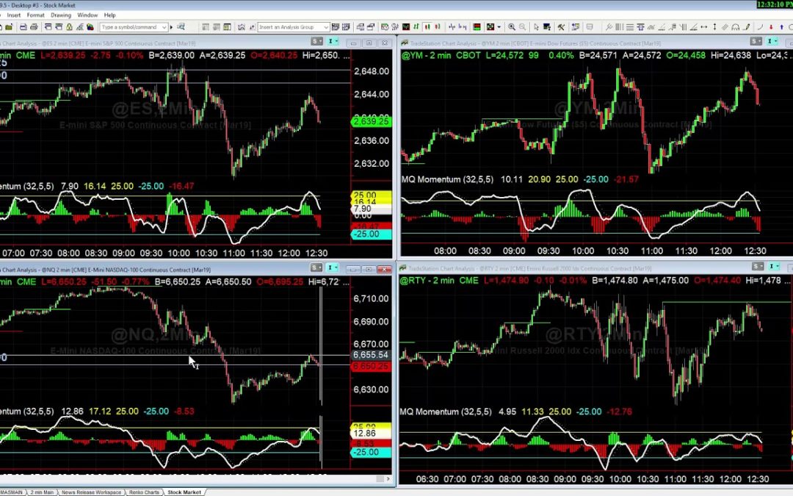Image resolution: width=793 pixels, height=496 pixels.
Task: Click the Print icon in the toolbar
Action: (x=23, y=27)
